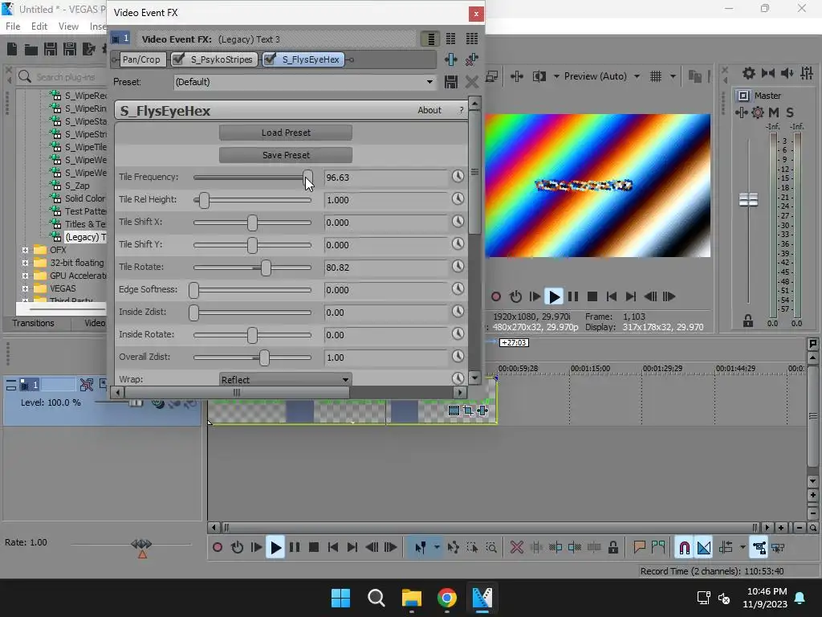Click the Tile Rotate slider
Image resolution: width=822 pixels, height=617 pixels.
pos(252,268)
